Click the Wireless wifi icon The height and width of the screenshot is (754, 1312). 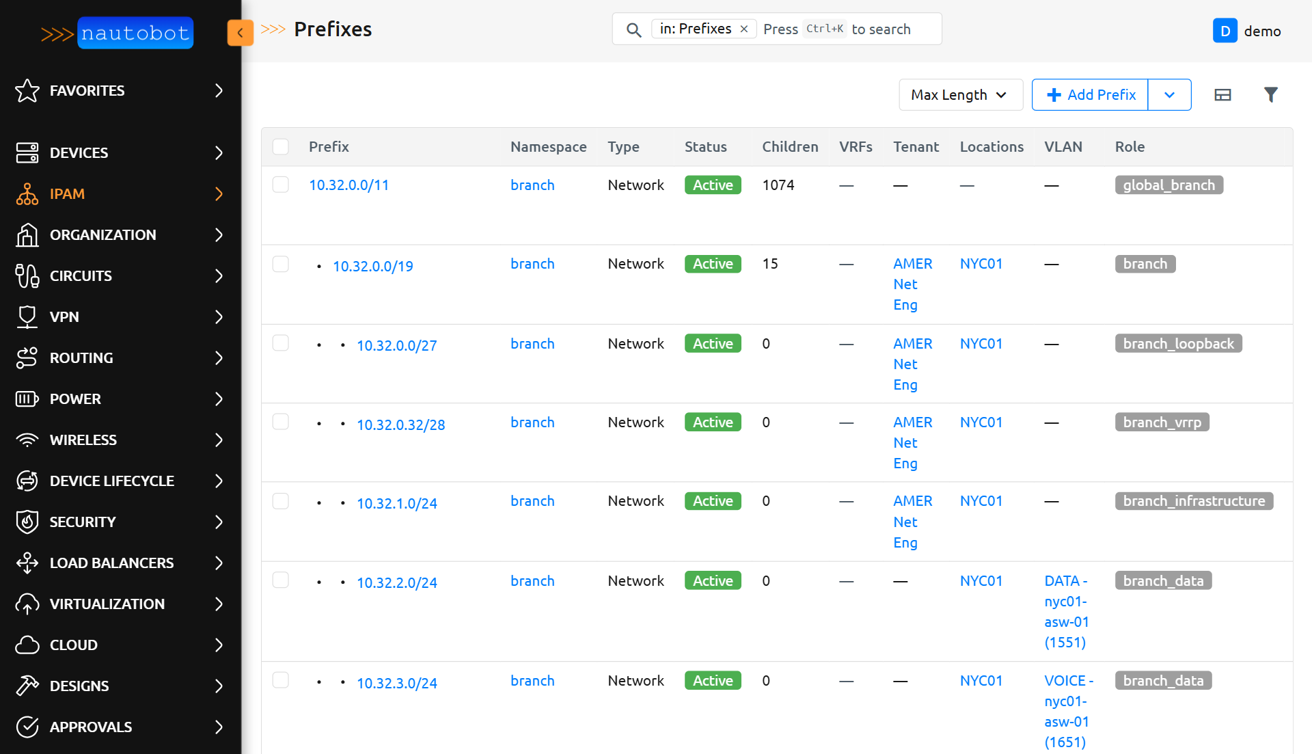pos(27,440)
